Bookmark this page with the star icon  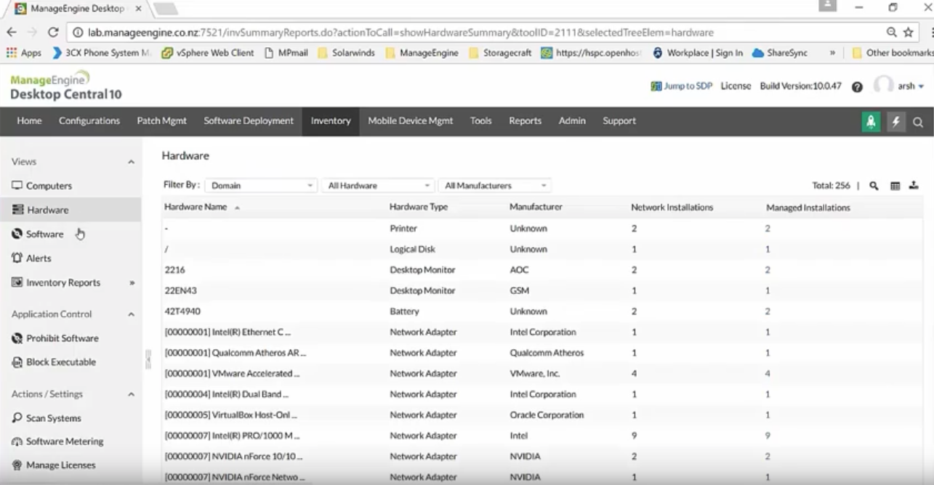908,33
